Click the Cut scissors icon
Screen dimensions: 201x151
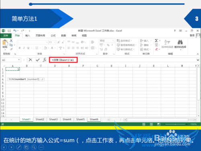coord(11,41)
